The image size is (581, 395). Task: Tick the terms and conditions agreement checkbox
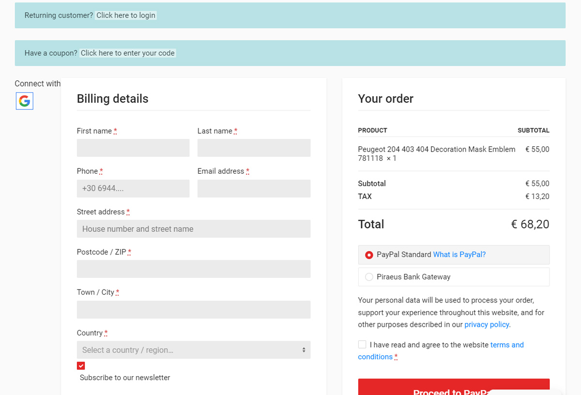[362, 345]
